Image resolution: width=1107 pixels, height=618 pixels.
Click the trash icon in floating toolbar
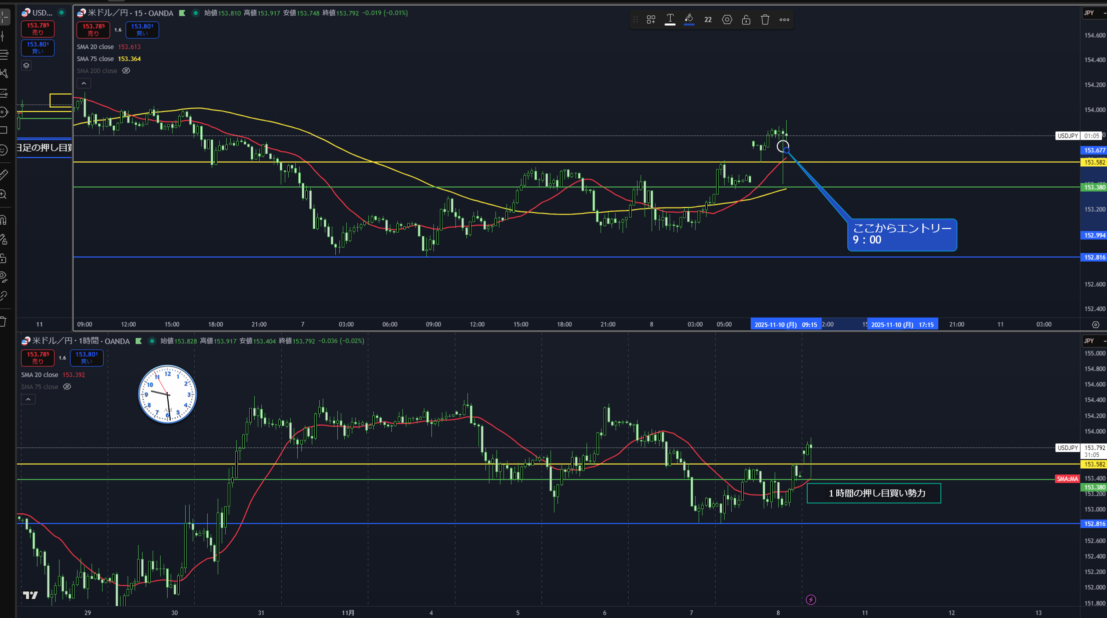pos(765,19)
